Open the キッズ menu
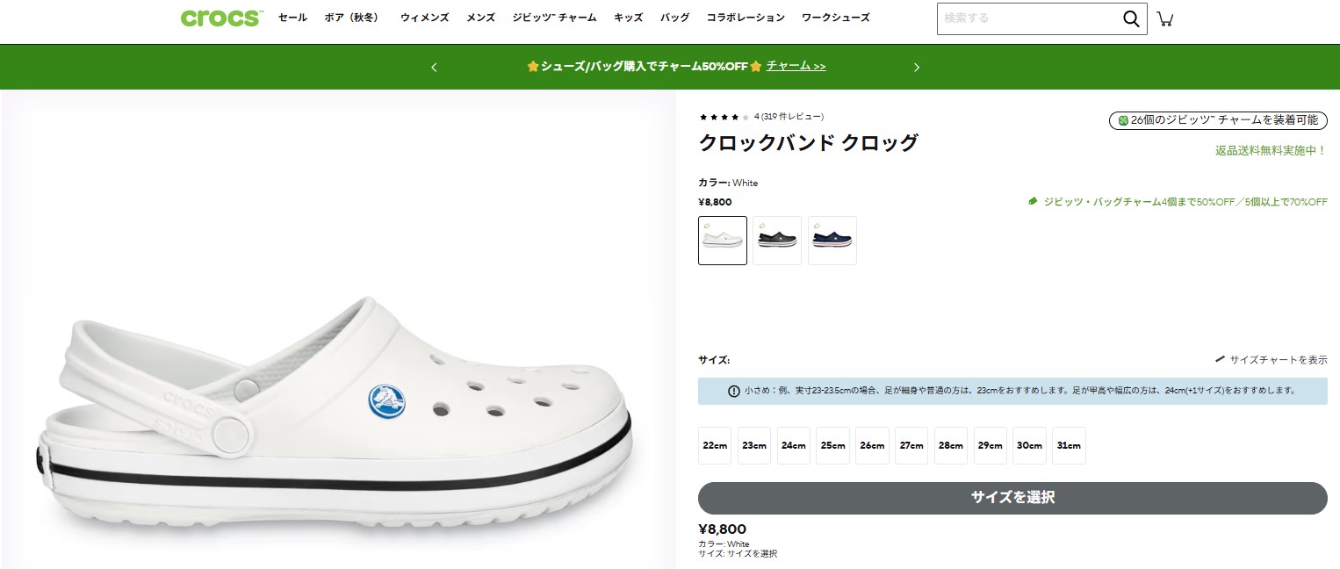This screenshot has width=1340, height=569. point(628,17)
